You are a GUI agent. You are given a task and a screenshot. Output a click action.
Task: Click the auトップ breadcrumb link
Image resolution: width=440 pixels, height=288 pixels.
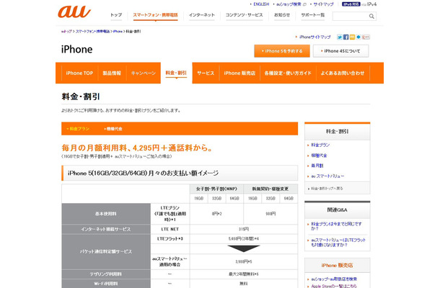pyautogui.click(x=66, y=32)
